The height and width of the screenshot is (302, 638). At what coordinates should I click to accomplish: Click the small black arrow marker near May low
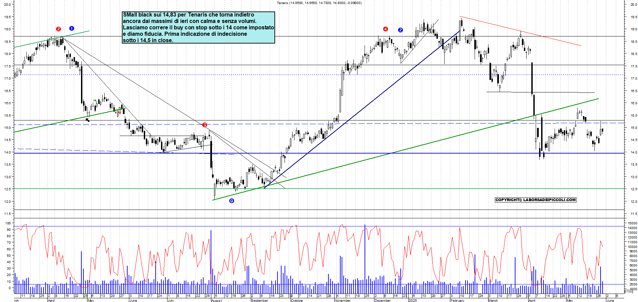point(87,120)
